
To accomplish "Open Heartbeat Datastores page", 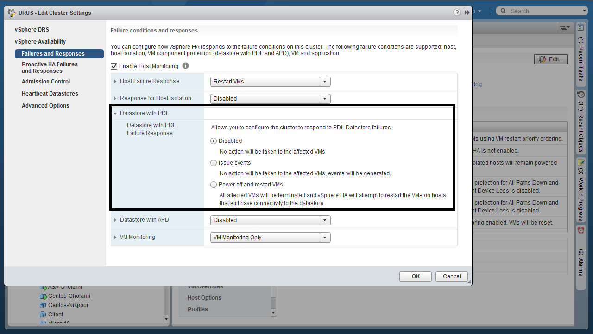I will click(x=50, y=94).
